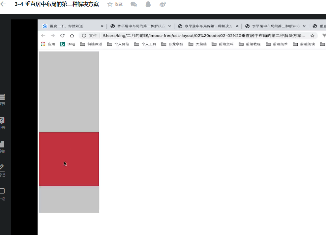
Task: Open the 前端课程 bookmark folder
Action: pos(91,44)
